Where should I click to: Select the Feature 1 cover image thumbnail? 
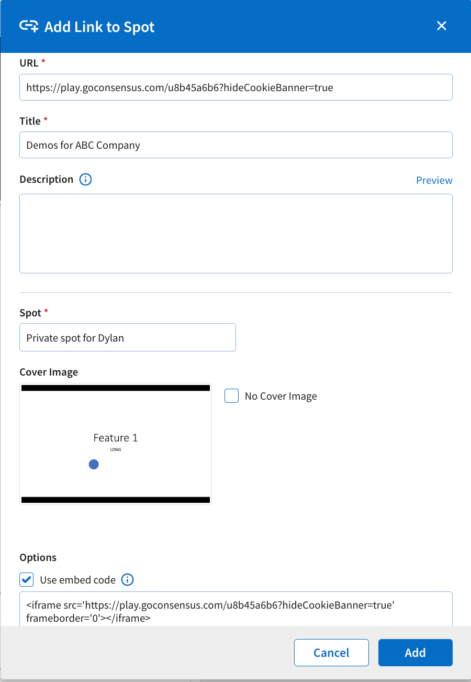point(116,444)
